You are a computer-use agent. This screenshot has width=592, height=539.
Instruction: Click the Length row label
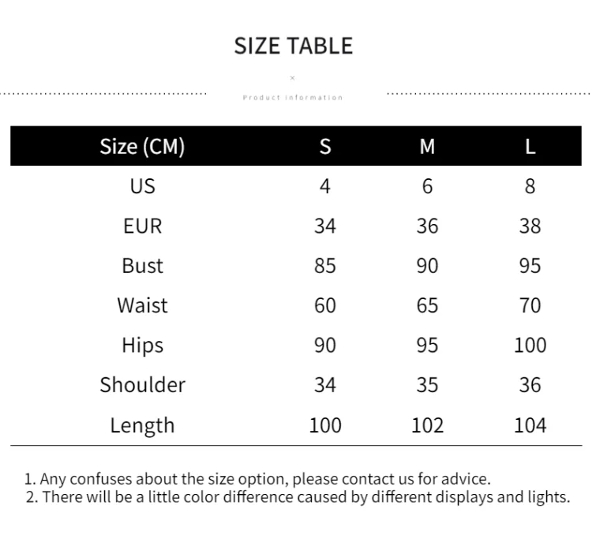(x=142, y=425)
